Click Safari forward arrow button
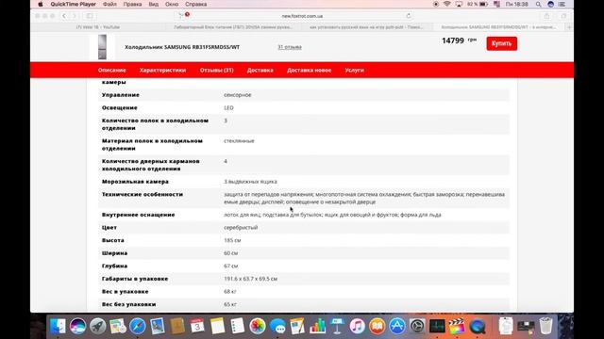Viewport: 604px width, 339px height. [75, 16]
